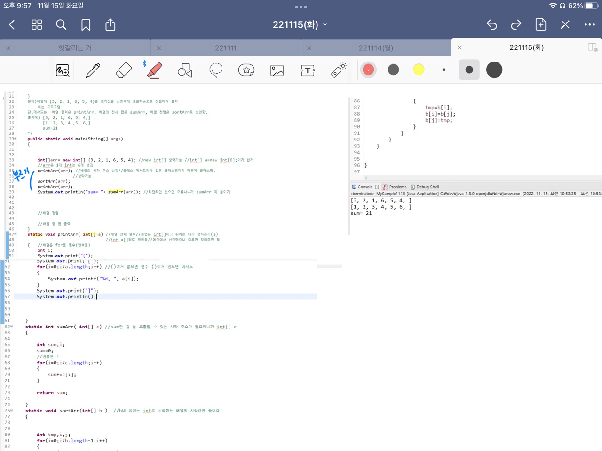Toggle read-only pen-crossed mode

pos(565,25)
